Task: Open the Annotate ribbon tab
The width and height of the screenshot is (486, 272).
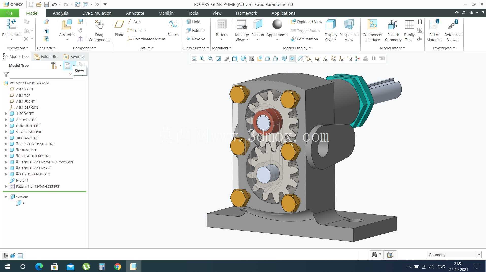Action: pyautogui.click(x=135, y=13)
